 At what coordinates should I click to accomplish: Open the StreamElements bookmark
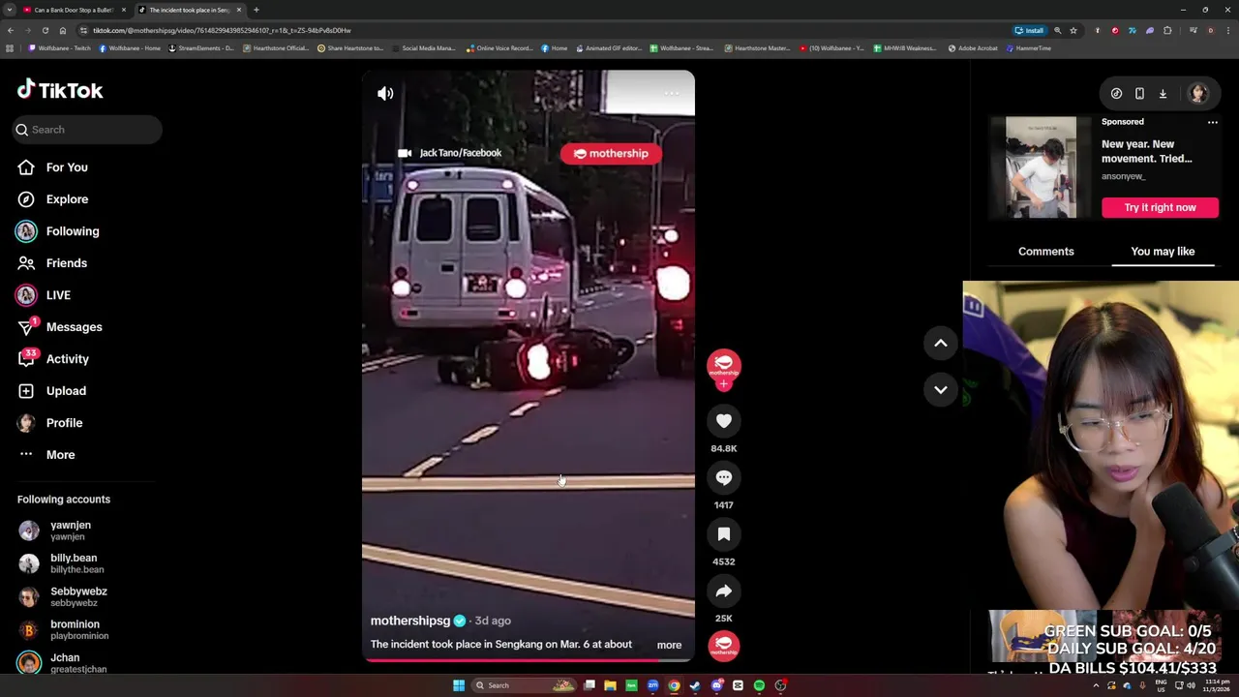coord(202,48)
